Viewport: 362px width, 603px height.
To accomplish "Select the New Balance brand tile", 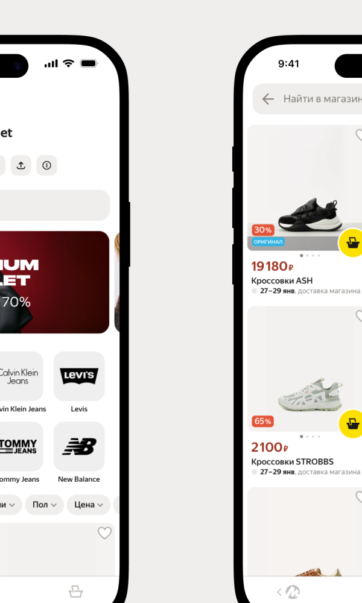I will click(79, 446).
